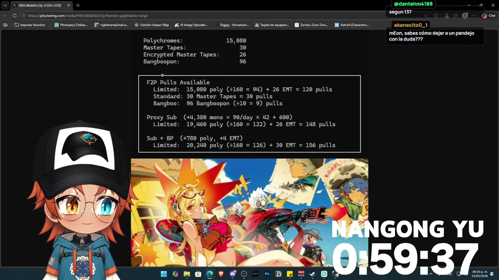Open the browser profile avatar

coord(465,16)
